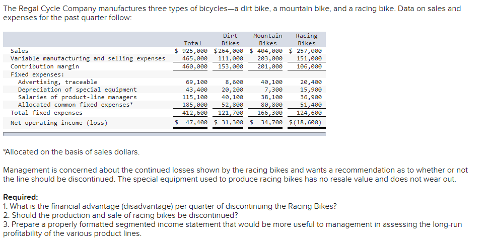Click 'Allocated common fixed expenses*' label
The image size is (491, 242).
[x=76, y=105]
